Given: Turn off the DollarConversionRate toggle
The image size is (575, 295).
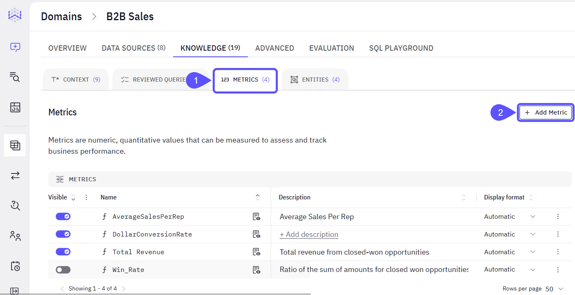Looking at the screenshot, I should (x=63, y=234).
